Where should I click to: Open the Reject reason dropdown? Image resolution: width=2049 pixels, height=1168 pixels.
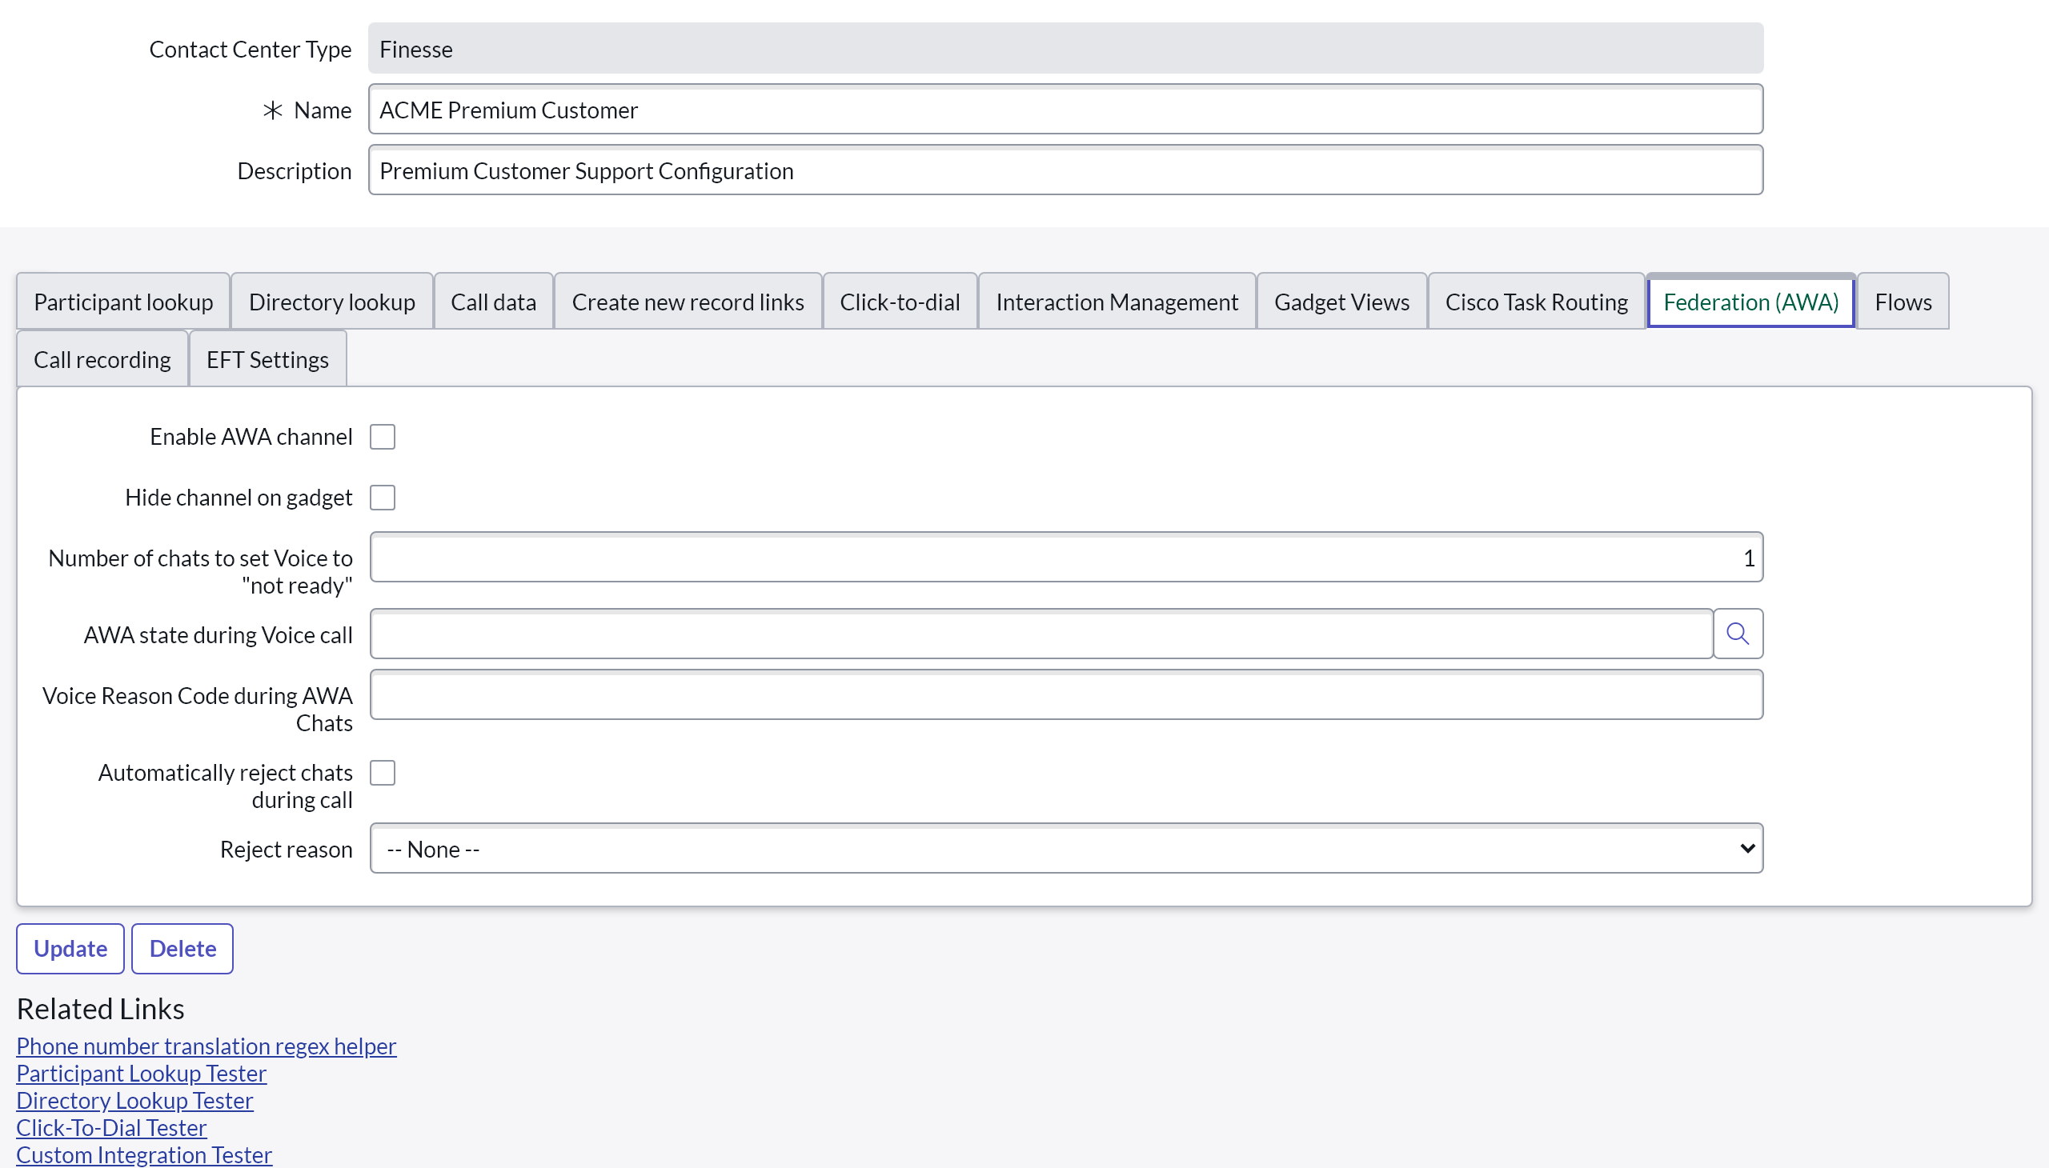click(x=1065, y=849)
